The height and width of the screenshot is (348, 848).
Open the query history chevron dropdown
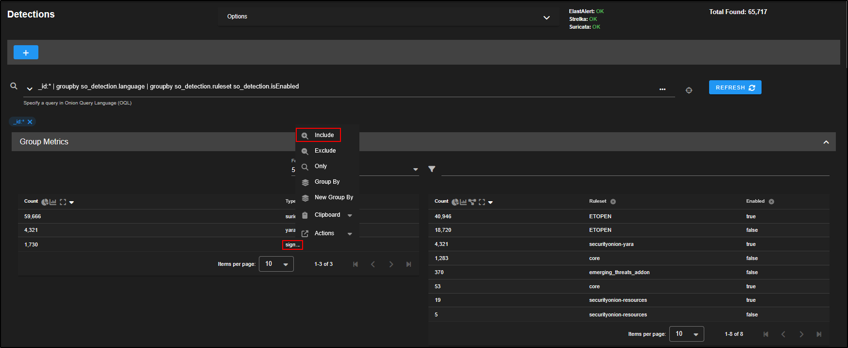point(30,88)
